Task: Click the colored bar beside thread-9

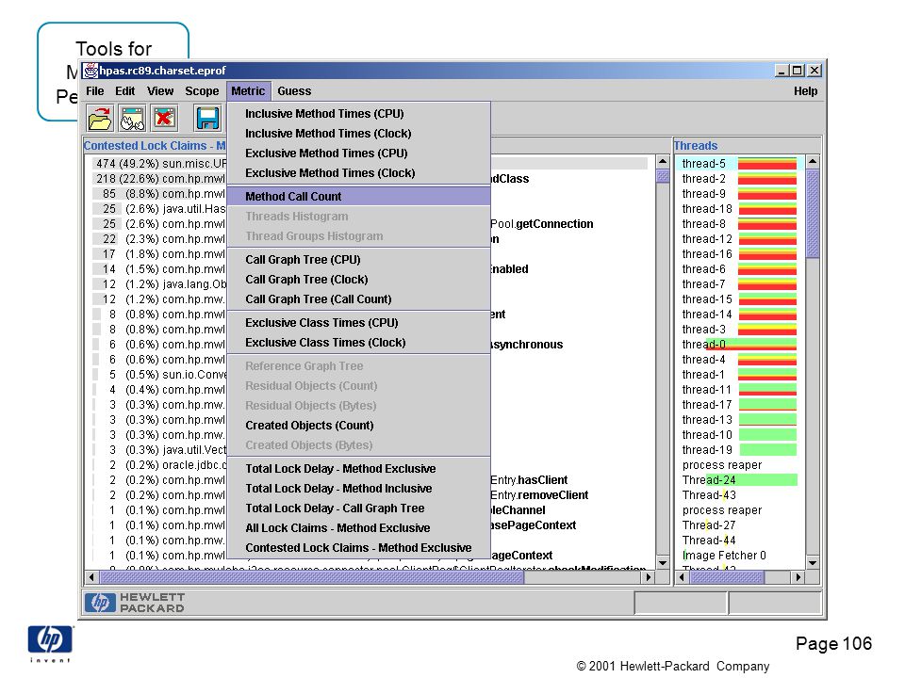Action: point(767,194)
